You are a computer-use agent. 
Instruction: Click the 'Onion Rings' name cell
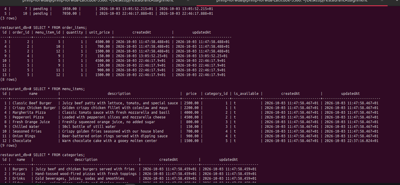(x=24, y=136)
